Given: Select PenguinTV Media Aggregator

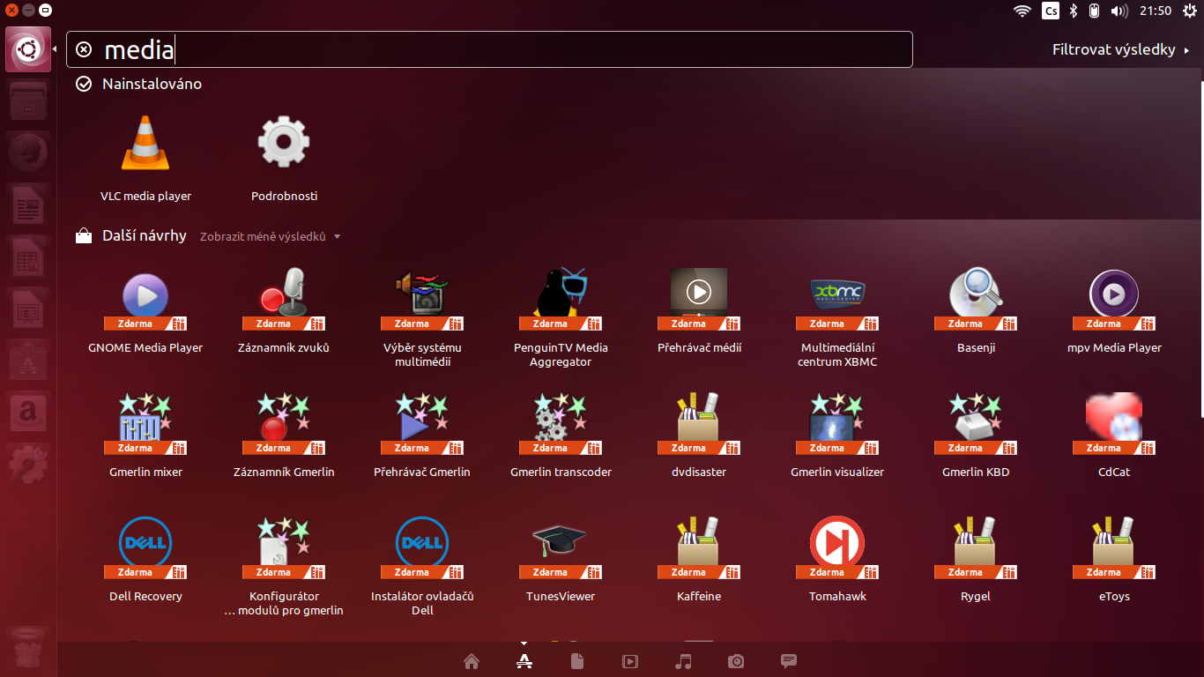Looking at the screenshot, I should point(561,318).
